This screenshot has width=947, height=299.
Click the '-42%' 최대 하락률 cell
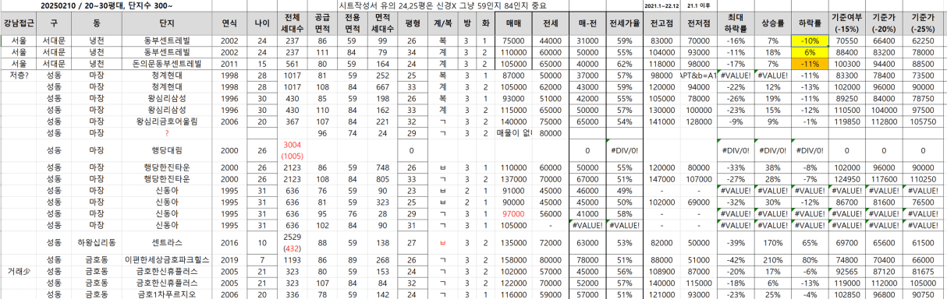point(735,259)
